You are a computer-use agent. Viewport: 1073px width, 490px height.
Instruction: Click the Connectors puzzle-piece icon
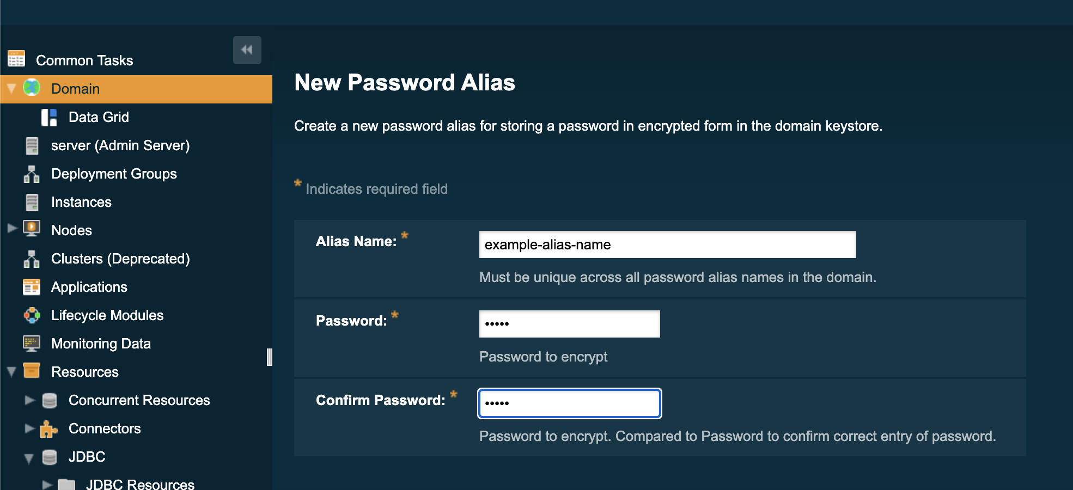coord(49,428)
